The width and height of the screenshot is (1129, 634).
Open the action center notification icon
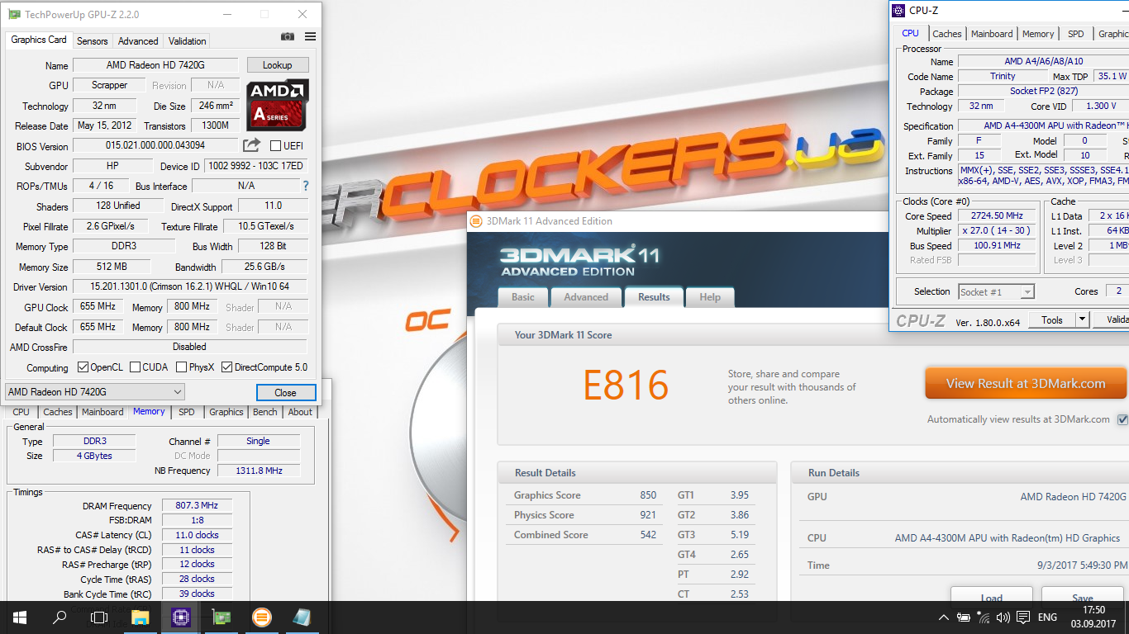[x=1023, y=617]
